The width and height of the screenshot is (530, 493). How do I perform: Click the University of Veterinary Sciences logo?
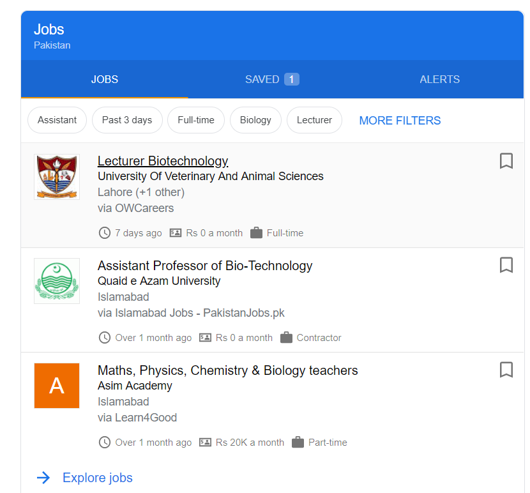(x=57, y=177)
